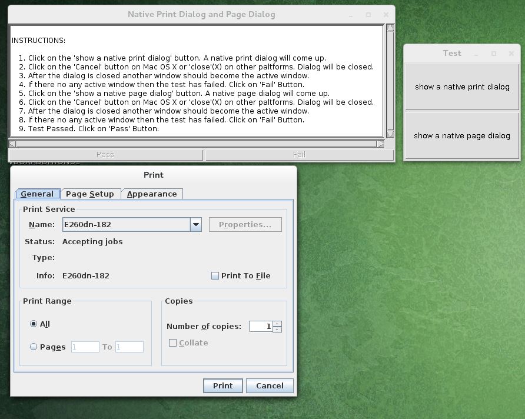Click the 'show a native print dialog' button

462,87
